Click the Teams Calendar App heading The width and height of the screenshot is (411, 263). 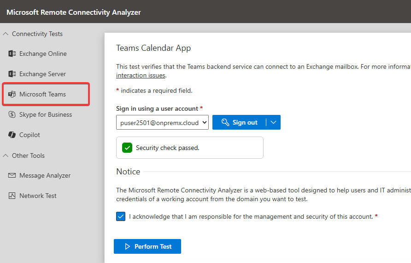point(153,48)
